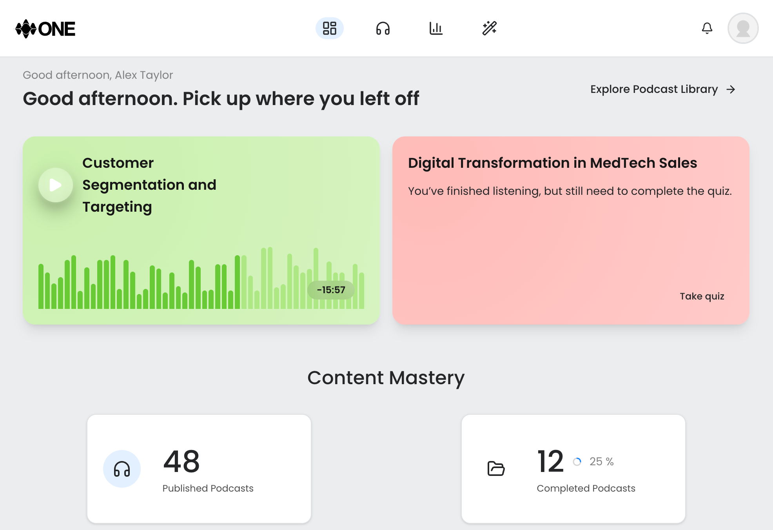This screenshot has width=773, height=530.
Task: Click the ONE logo
Action: 45,28
